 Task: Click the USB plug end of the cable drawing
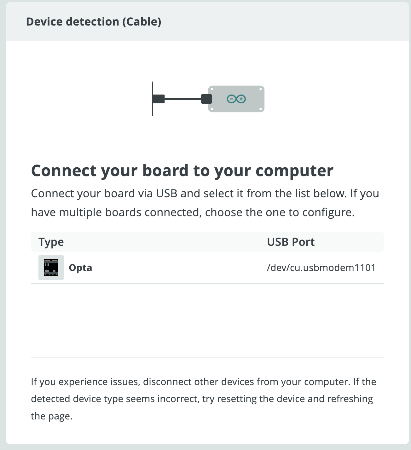(159, 98)
